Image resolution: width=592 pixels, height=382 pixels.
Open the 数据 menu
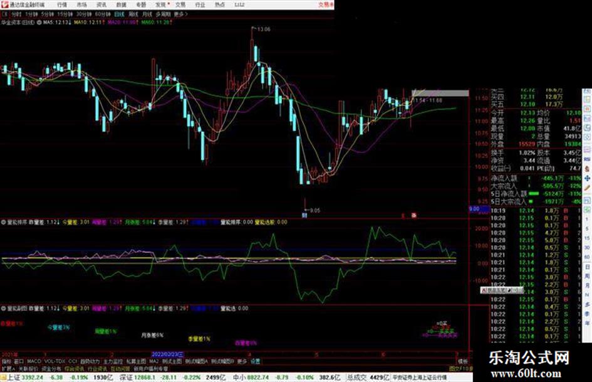(x=121, y=4)
